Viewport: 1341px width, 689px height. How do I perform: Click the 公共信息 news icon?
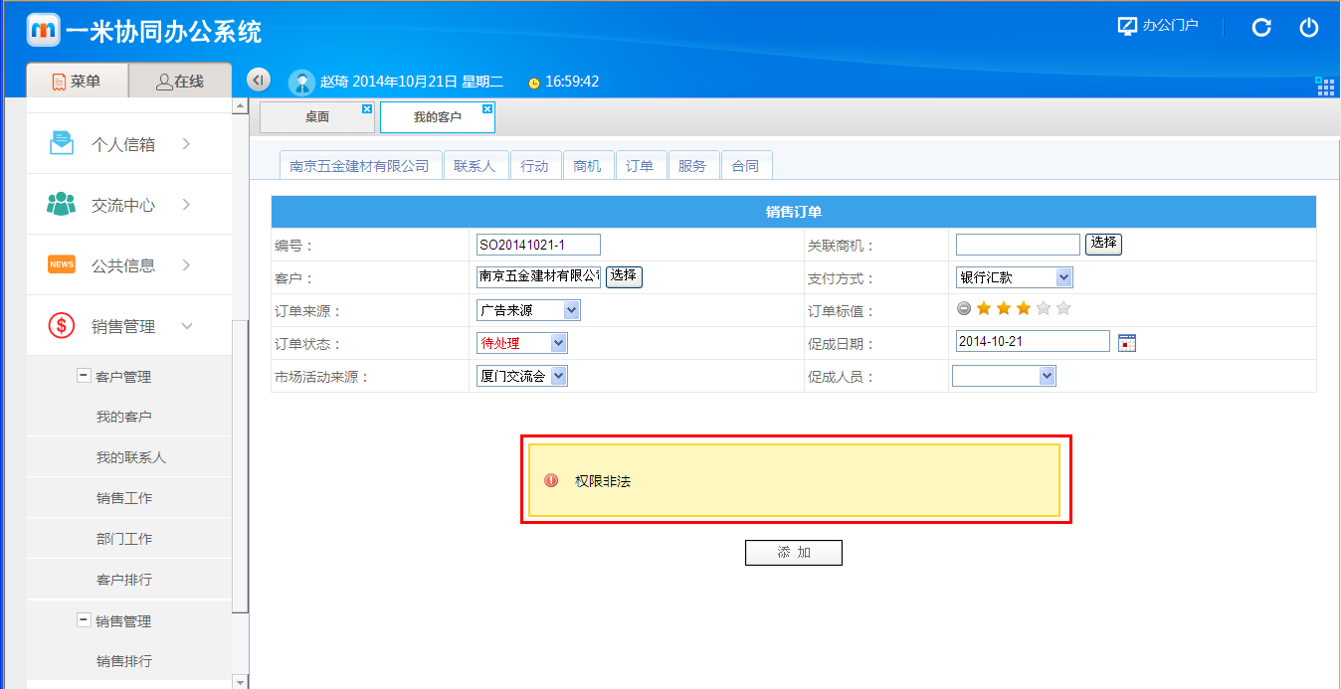click(62, 264)
